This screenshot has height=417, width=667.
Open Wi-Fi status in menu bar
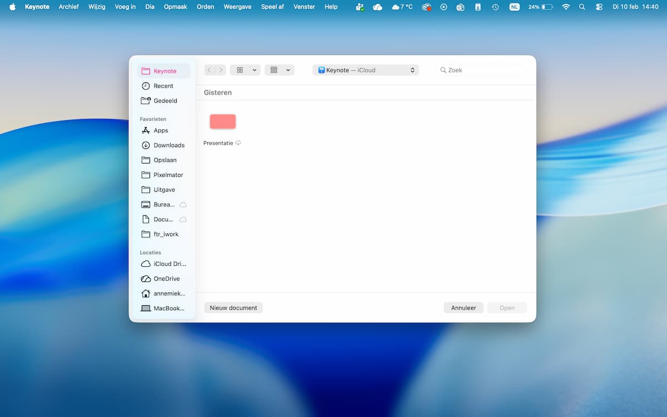tap(566, 7)
